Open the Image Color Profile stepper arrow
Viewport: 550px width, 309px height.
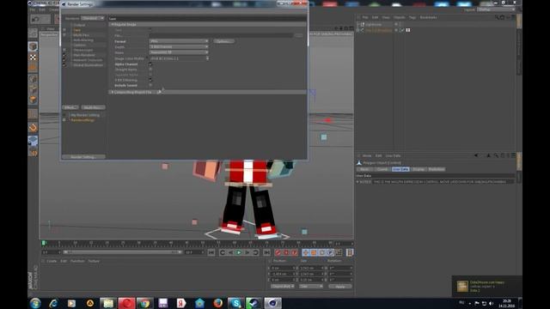click(x=207, y=58)
